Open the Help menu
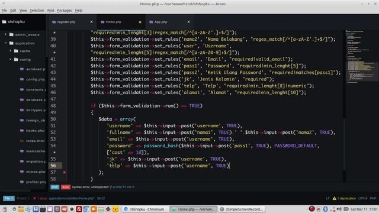Screen dimensions: 379x213 79,11
